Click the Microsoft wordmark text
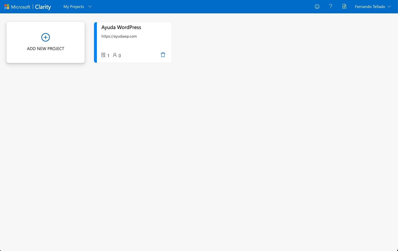This screenshot has height=251, width=398. 21,7
